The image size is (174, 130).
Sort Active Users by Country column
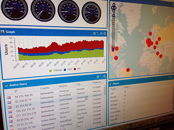[45, 88]
